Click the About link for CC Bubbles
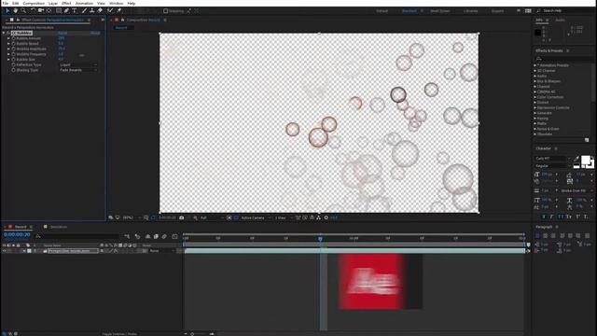Viewport: 597px width, 336px height. tap(95, 34)
